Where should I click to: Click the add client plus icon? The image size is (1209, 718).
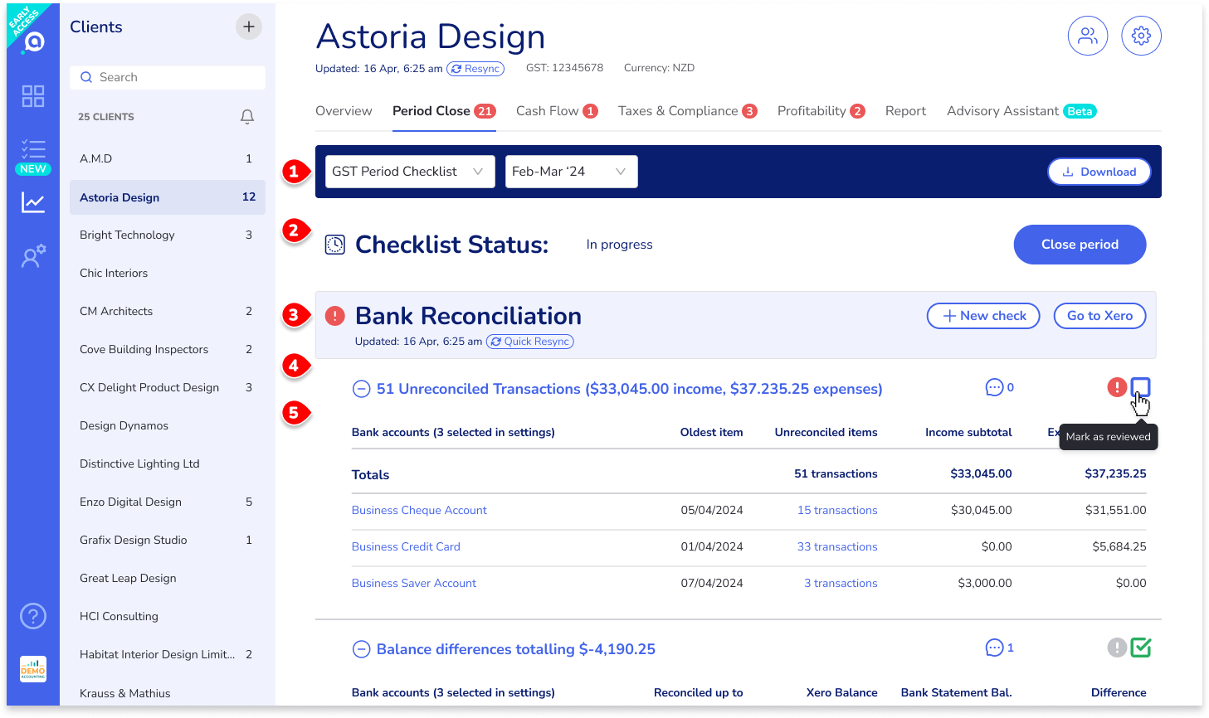pos(248,27)
